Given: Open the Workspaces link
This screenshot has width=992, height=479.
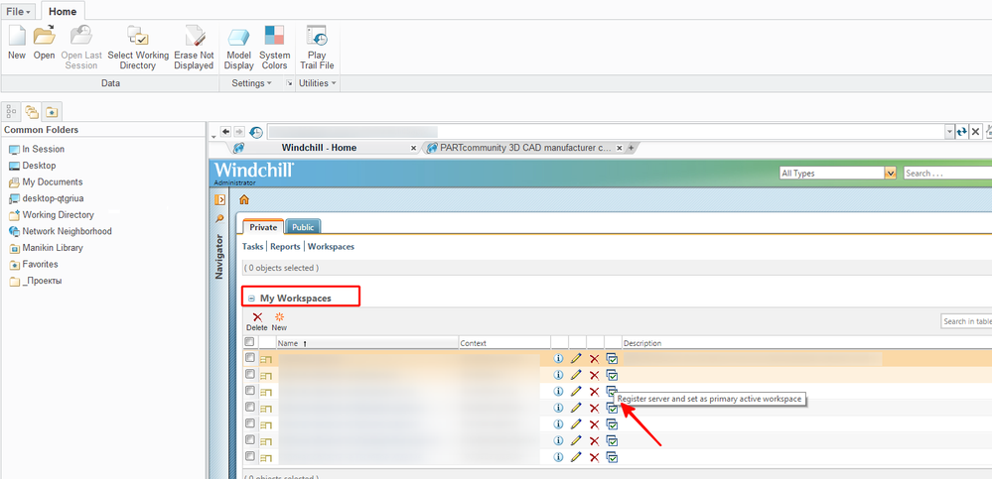Looking at the screenshot, I should pyautogui.click(x=331, y=247).
